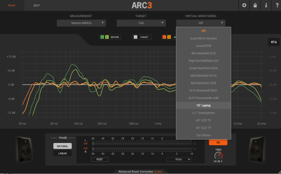Toggle the orange ON correction button
The image size is (281, 174).
(218, 142)
